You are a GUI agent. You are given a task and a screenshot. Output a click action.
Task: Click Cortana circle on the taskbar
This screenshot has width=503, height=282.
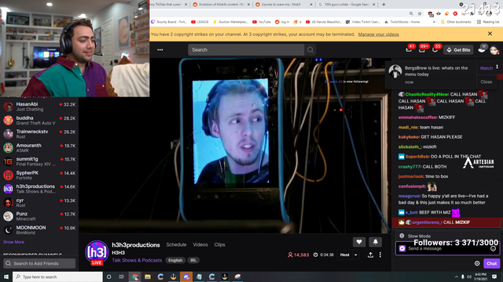pyautogui.click(x=108, y=277)
